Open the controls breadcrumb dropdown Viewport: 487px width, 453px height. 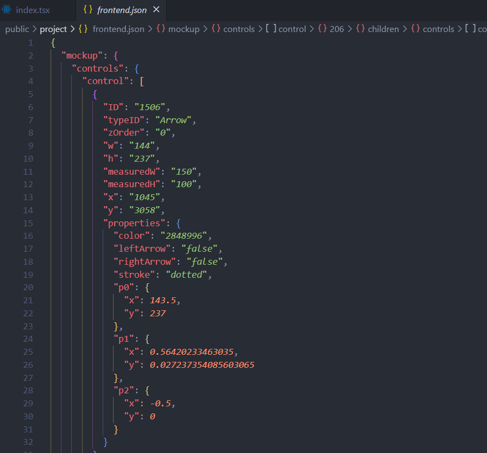(239, 29)
